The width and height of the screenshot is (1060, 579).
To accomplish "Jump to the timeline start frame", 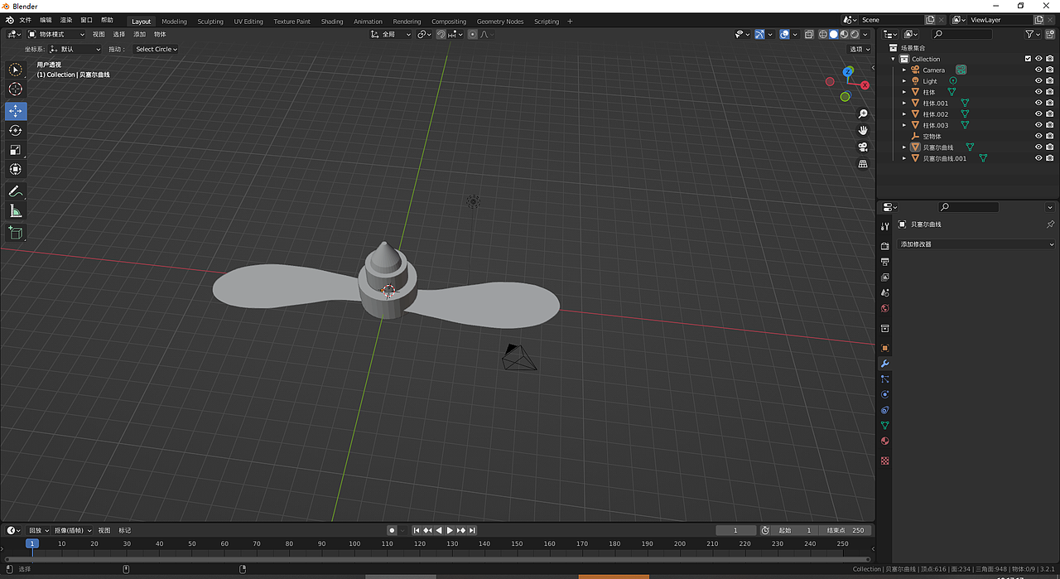I will (x=417, y=530).
